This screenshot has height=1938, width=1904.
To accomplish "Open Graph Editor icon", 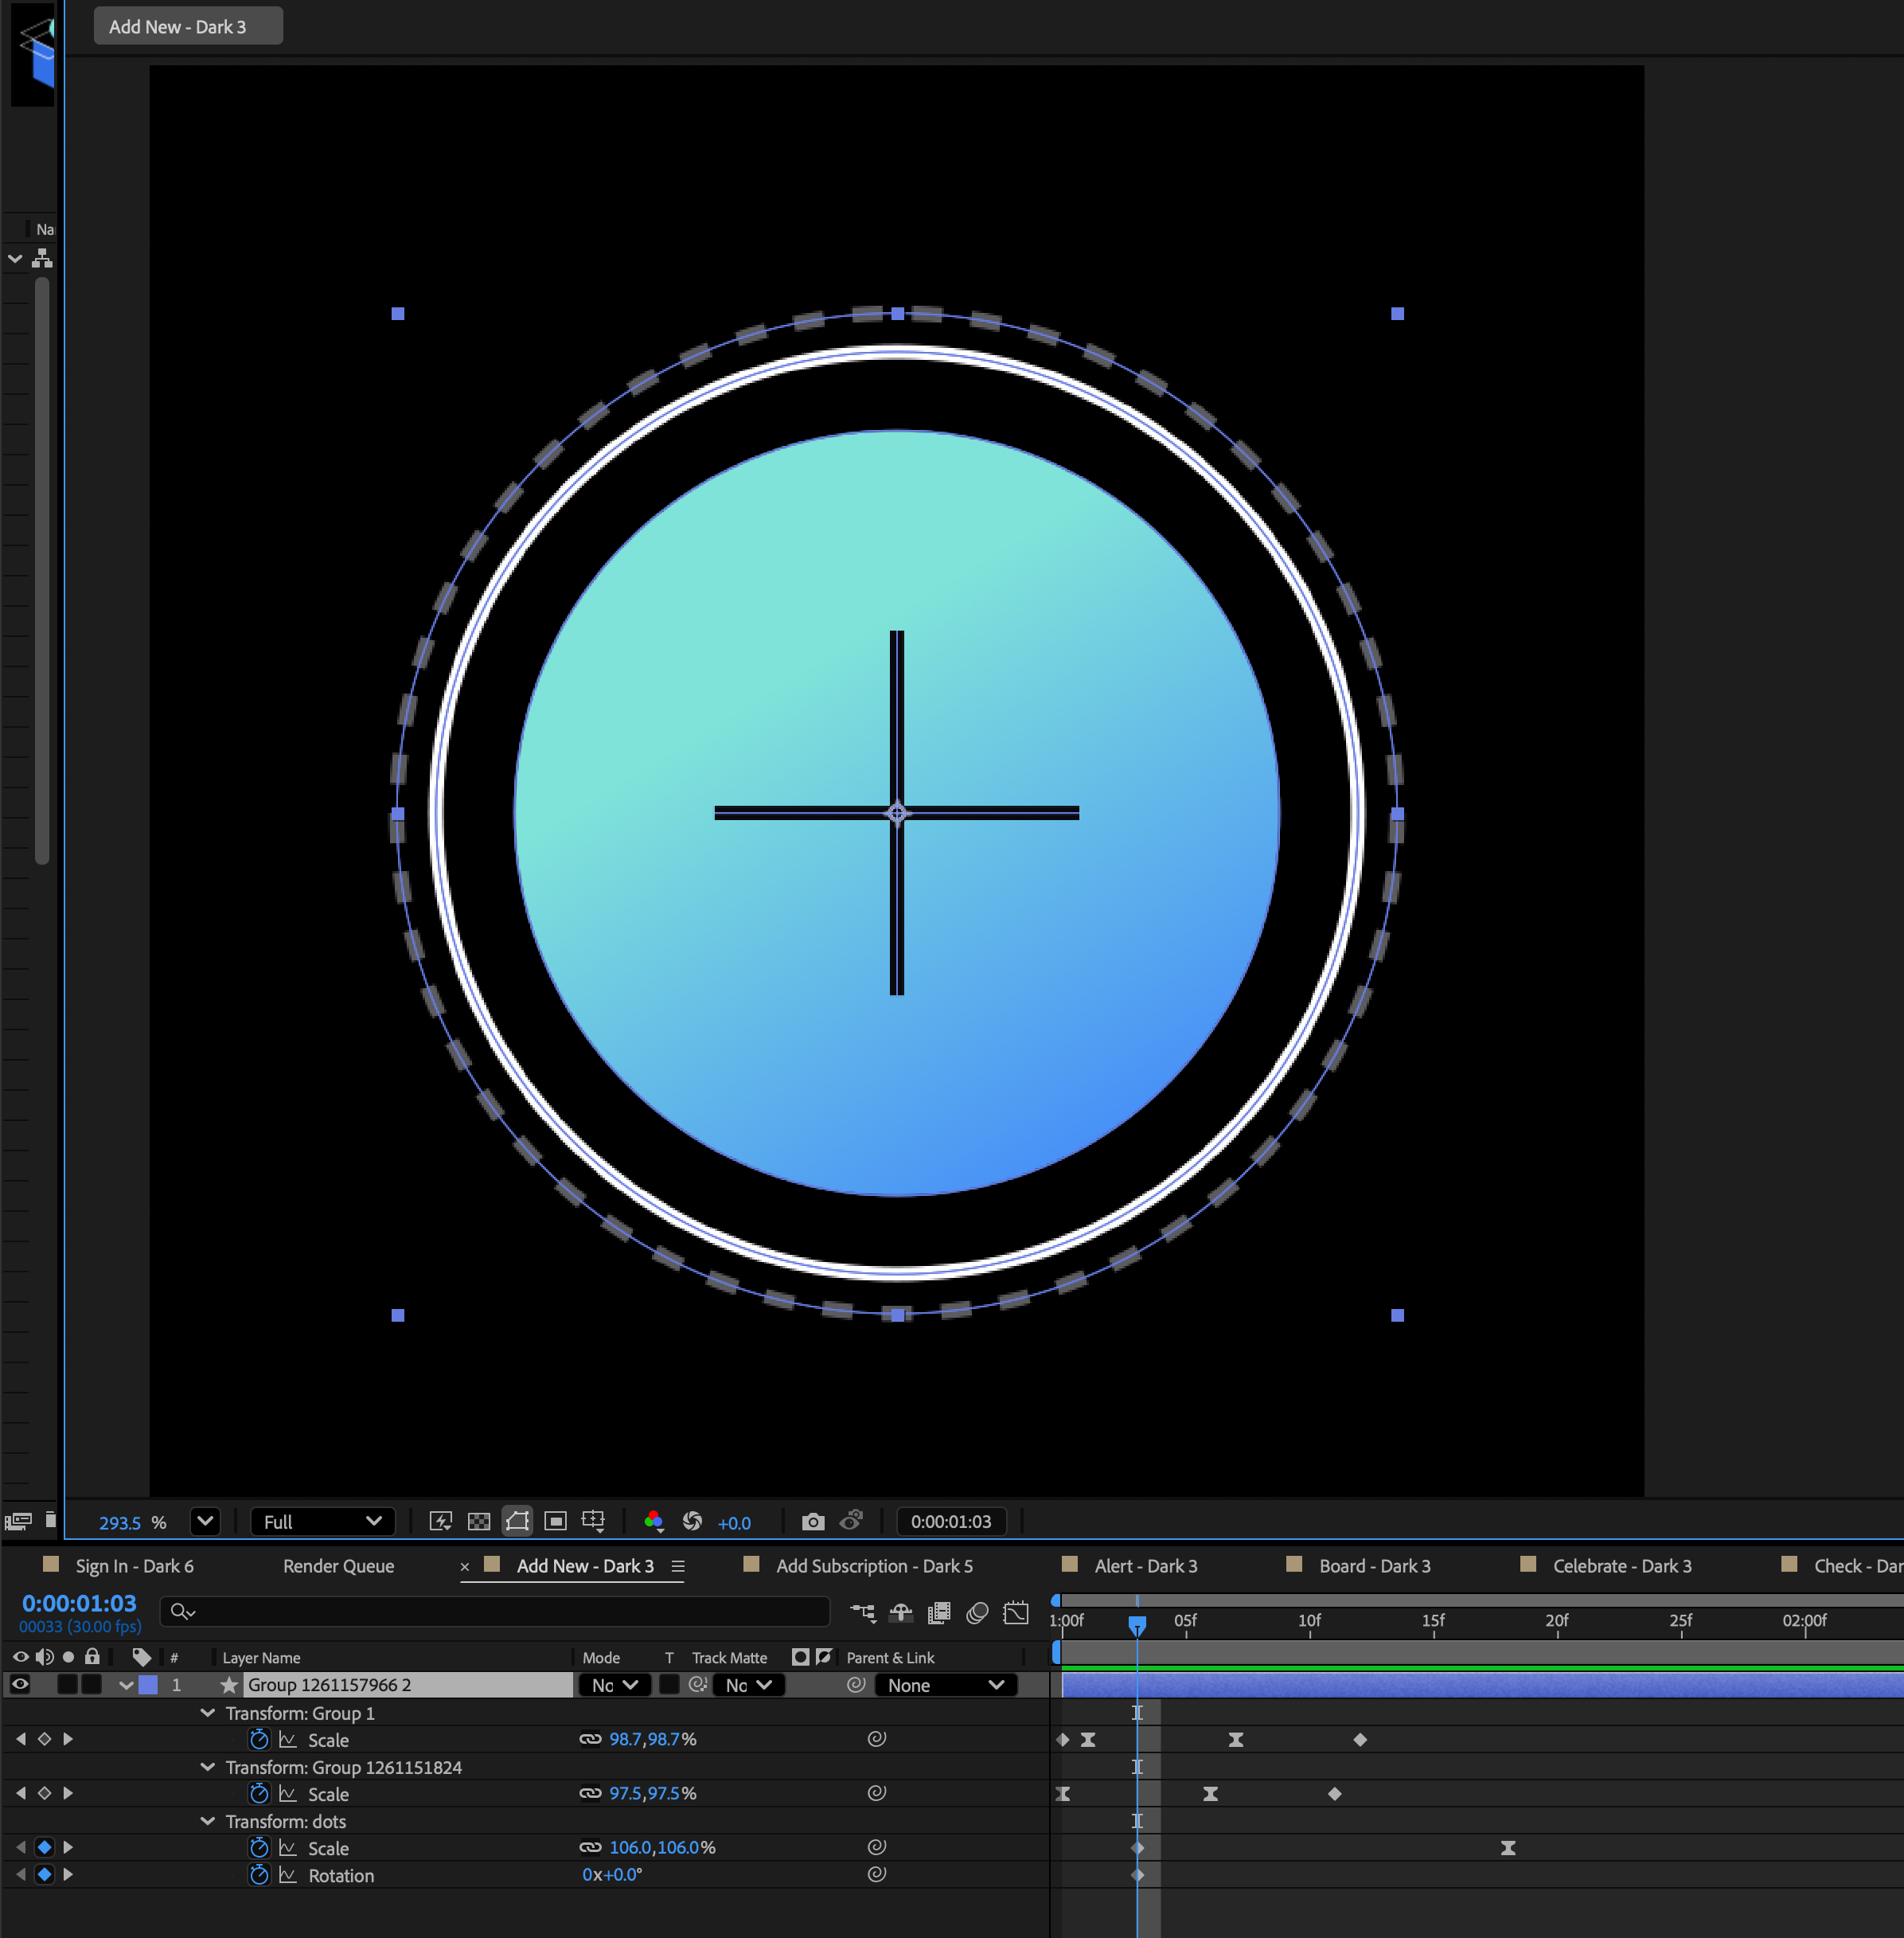I will pos(1016,1613).
